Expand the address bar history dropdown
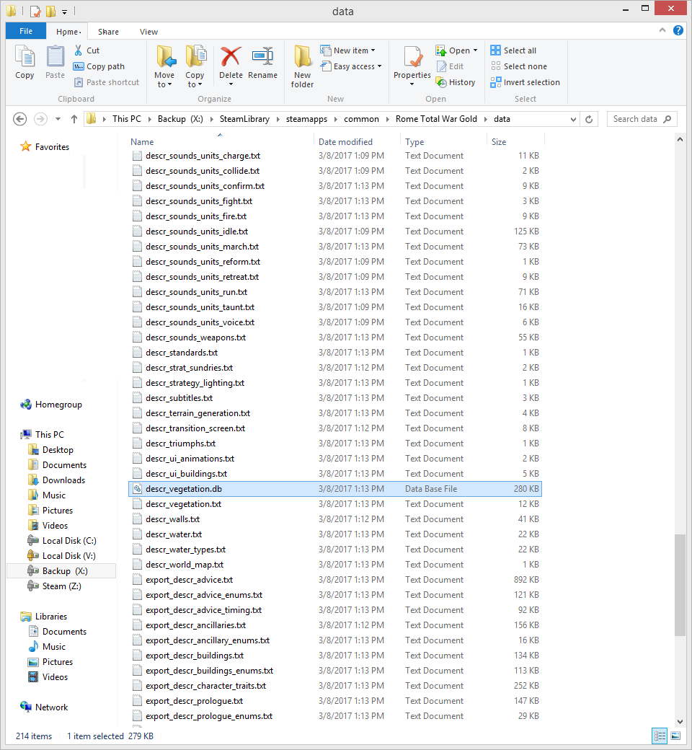Image resolution: width=692 pixels, height=750 pixels. point(573,119)
